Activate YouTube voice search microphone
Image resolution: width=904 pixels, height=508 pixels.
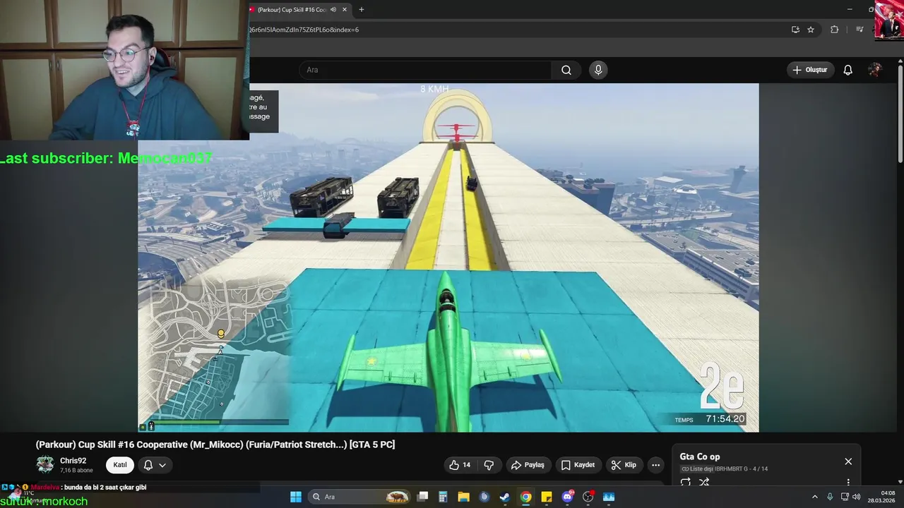(598, 70)
